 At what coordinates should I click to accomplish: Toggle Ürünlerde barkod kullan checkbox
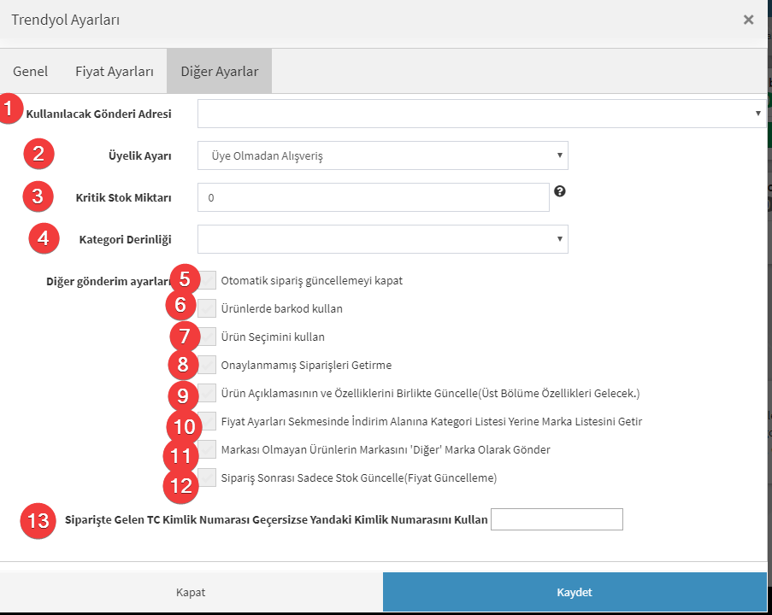pyautogui.click(x=207, y=308)
